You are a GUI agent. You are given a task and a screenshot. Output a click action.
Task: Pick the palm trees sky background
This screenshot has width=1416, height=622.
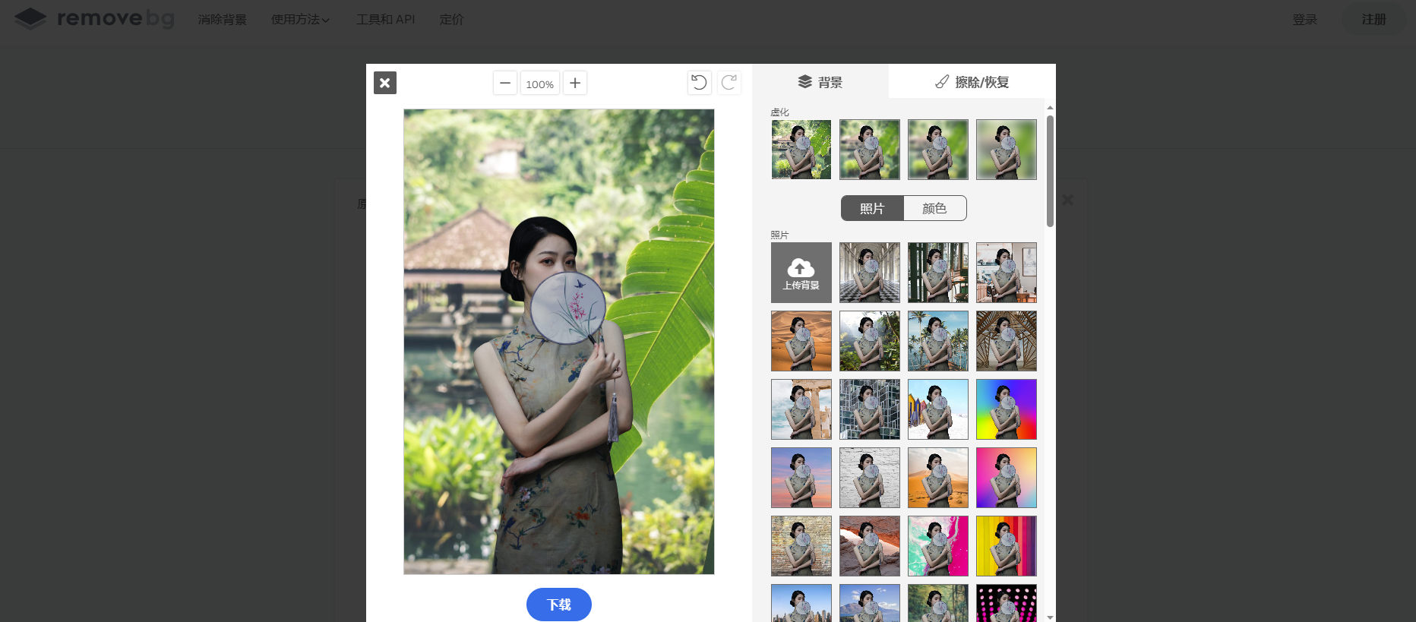point(938,341)
